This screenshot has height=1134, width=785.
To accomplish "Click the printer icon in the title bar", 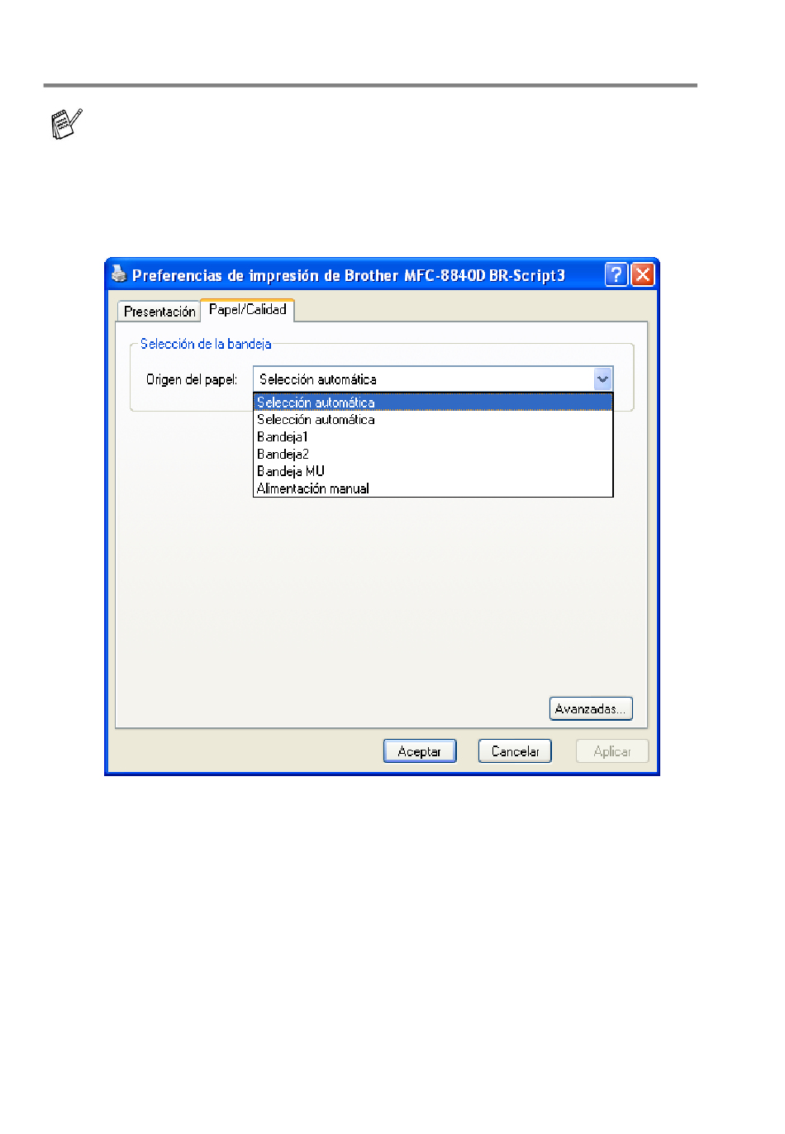I will point(119,274).
